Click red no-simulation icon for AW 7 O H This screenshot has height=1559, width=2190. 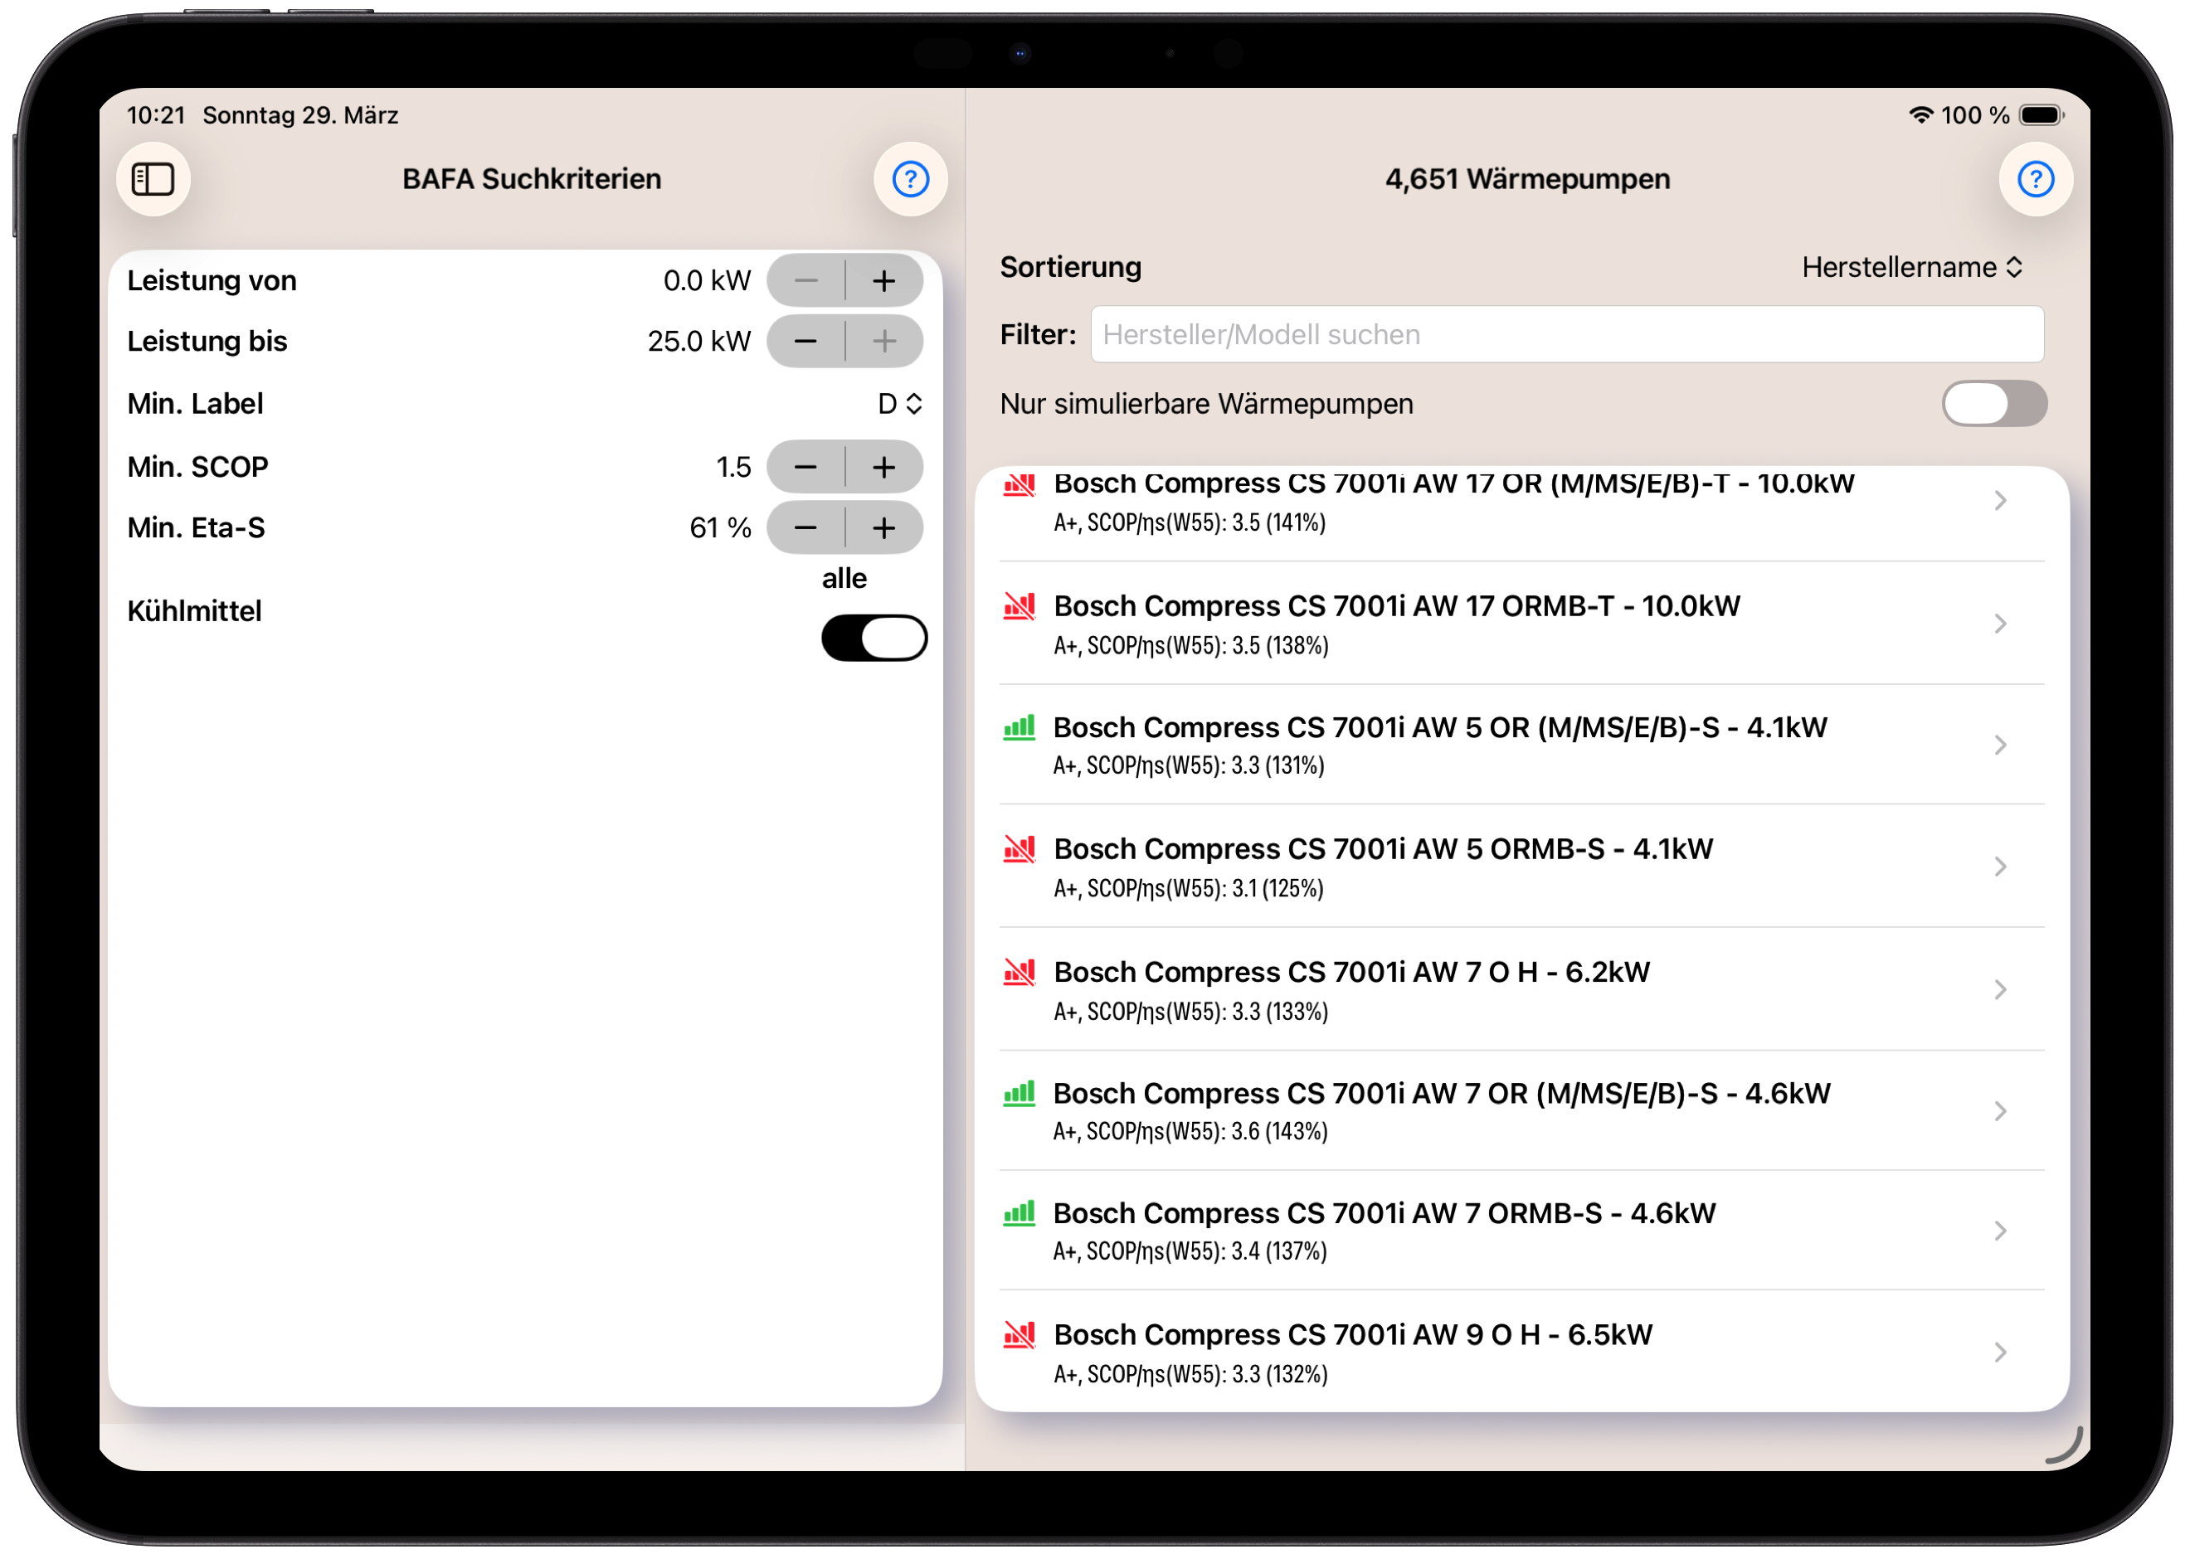(1019, 973)
